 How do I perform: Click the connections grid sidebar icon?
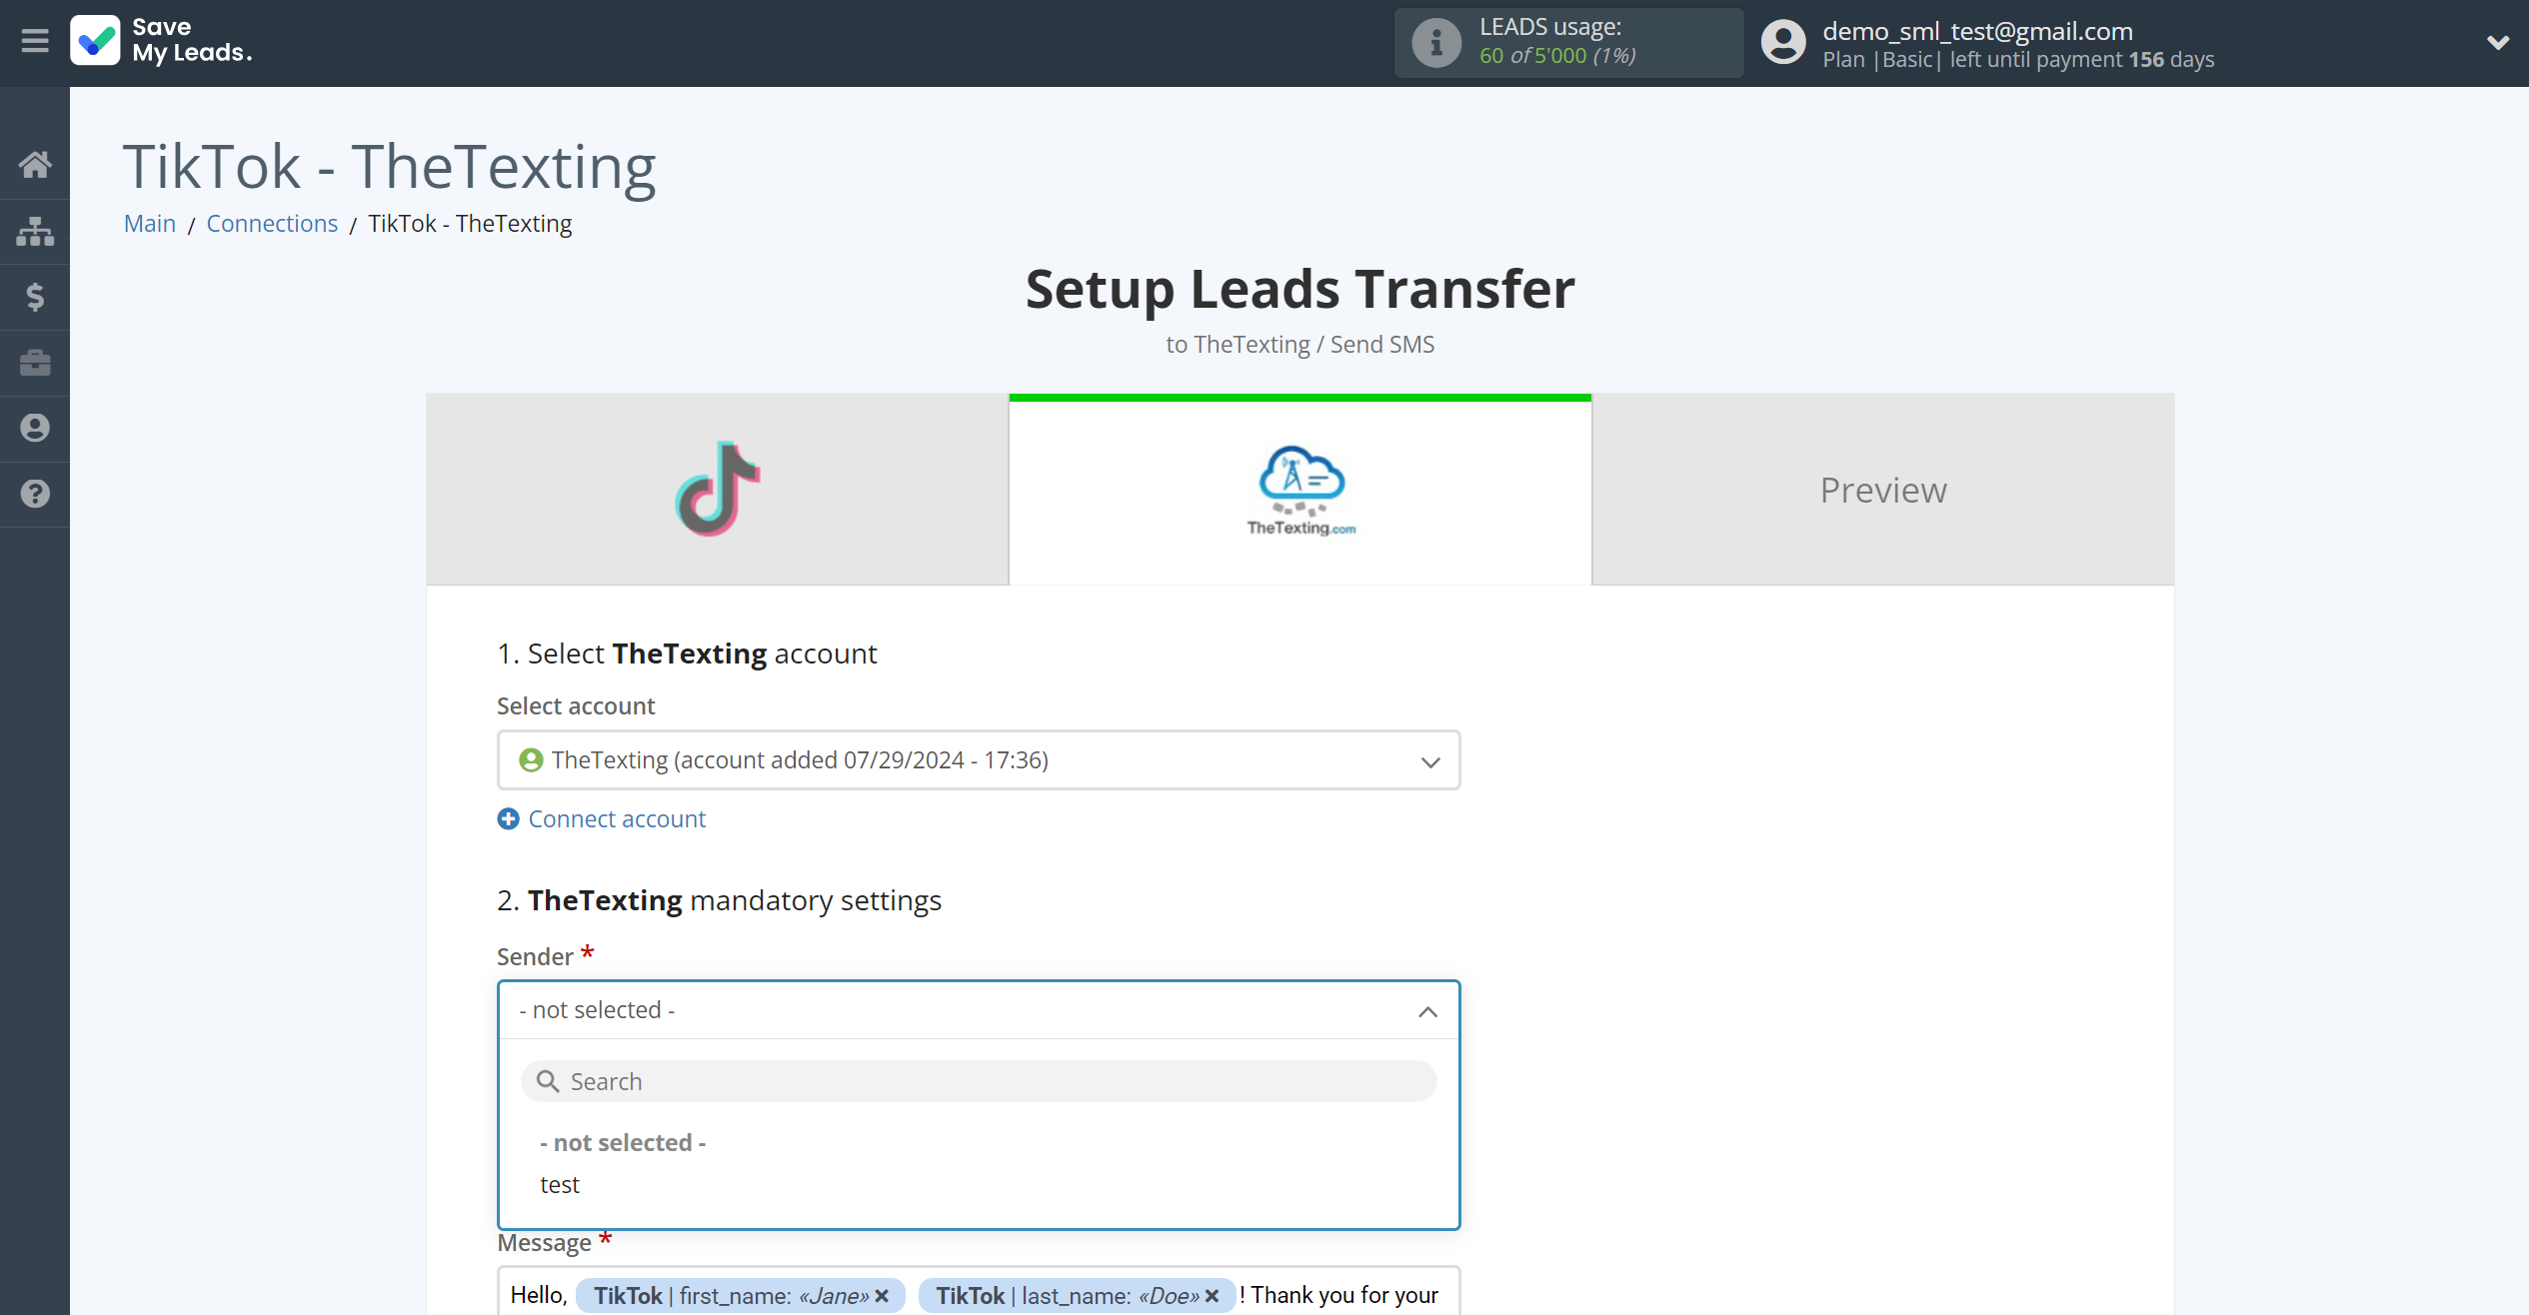tap(35, 233)
